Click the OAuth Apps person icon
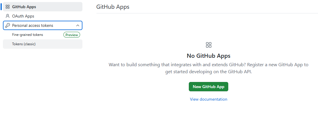318x126 pixels. pyautogui.click(x=8, y=16)
